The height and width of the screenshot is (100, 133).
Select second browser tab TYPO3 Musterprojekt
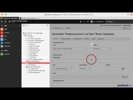29,18
